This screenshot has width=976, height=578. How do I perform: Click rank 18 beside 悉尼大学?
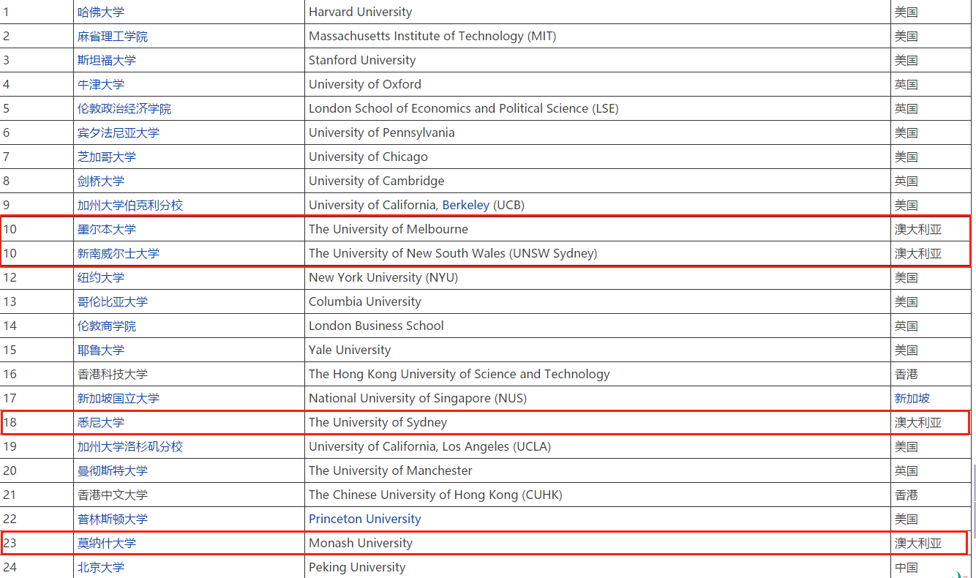tap(10, 422)
